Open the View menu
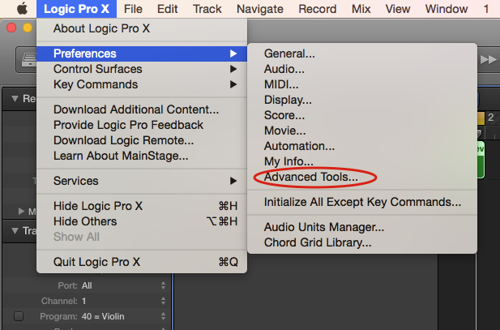Screen dimensions: 500x330 pos(398,9)
